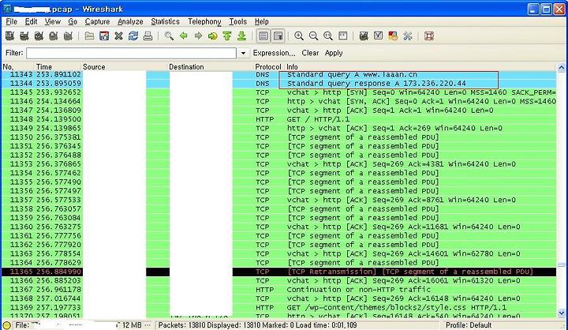Select packet 11367 Continuation or non-HTTP traffic

(279, 290)
